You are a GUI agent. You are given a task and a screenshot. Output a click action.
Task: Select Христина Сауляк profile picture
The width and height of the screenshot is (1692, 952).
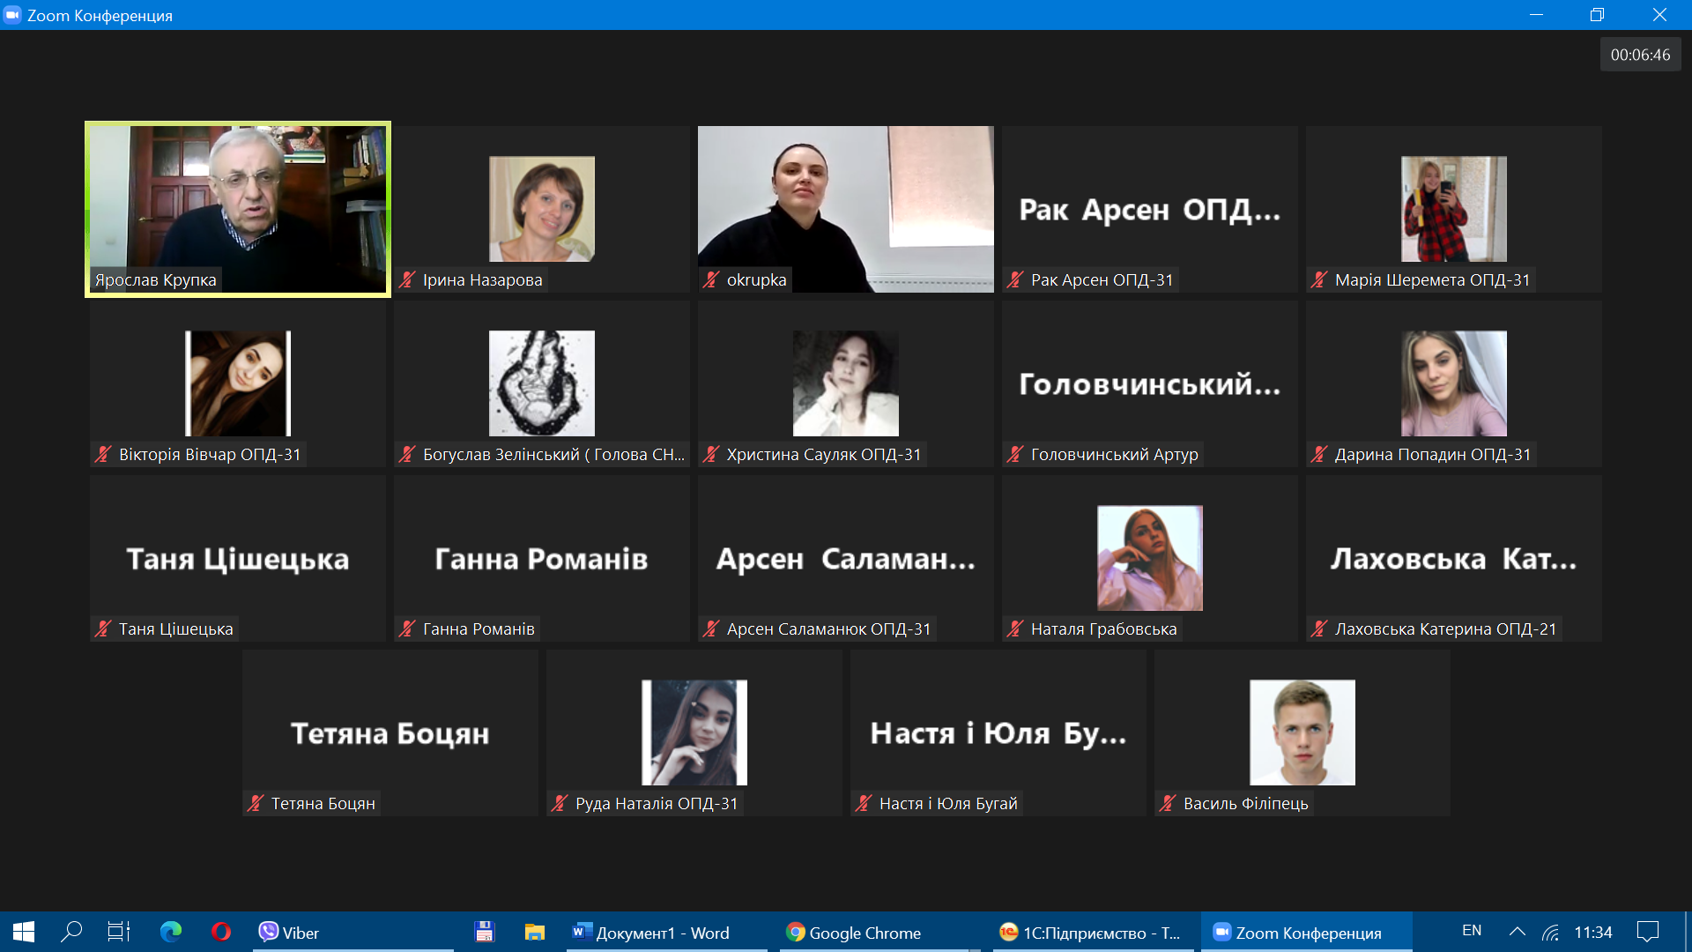(x=846, y=383)
